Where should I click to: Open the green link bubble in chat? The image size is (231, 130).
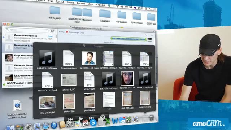pos(128,39)
